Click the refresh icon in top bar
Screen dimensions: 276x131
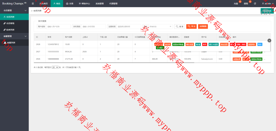(255, 3)
